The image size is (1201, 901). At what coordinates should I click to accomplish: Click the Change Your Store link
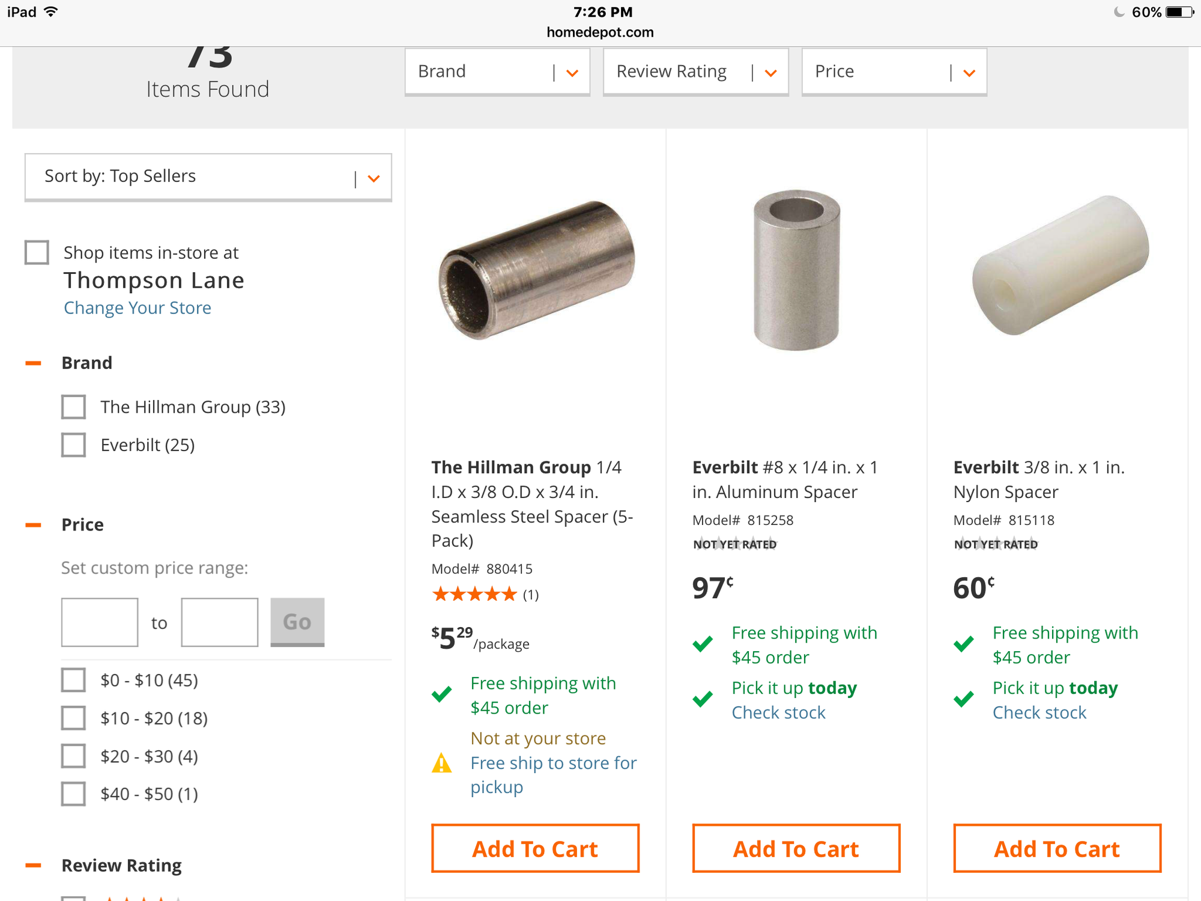click(x=138, y=308)
